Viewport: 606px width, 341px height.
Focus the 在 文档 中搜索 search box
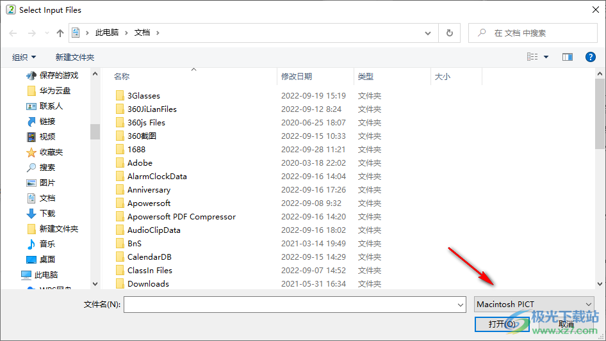(x=533, y=33)
